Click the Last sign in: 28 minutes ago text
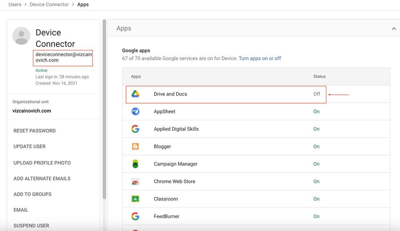Viewport: 400px width, 231px height. [x=62, y=77]
